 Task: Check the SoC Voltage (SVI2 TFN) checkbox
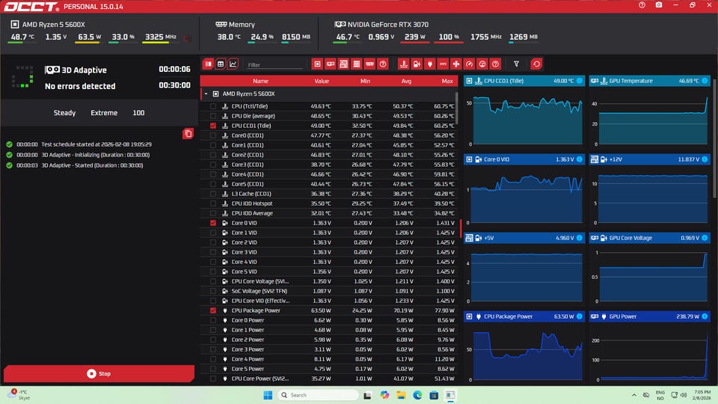213,291
